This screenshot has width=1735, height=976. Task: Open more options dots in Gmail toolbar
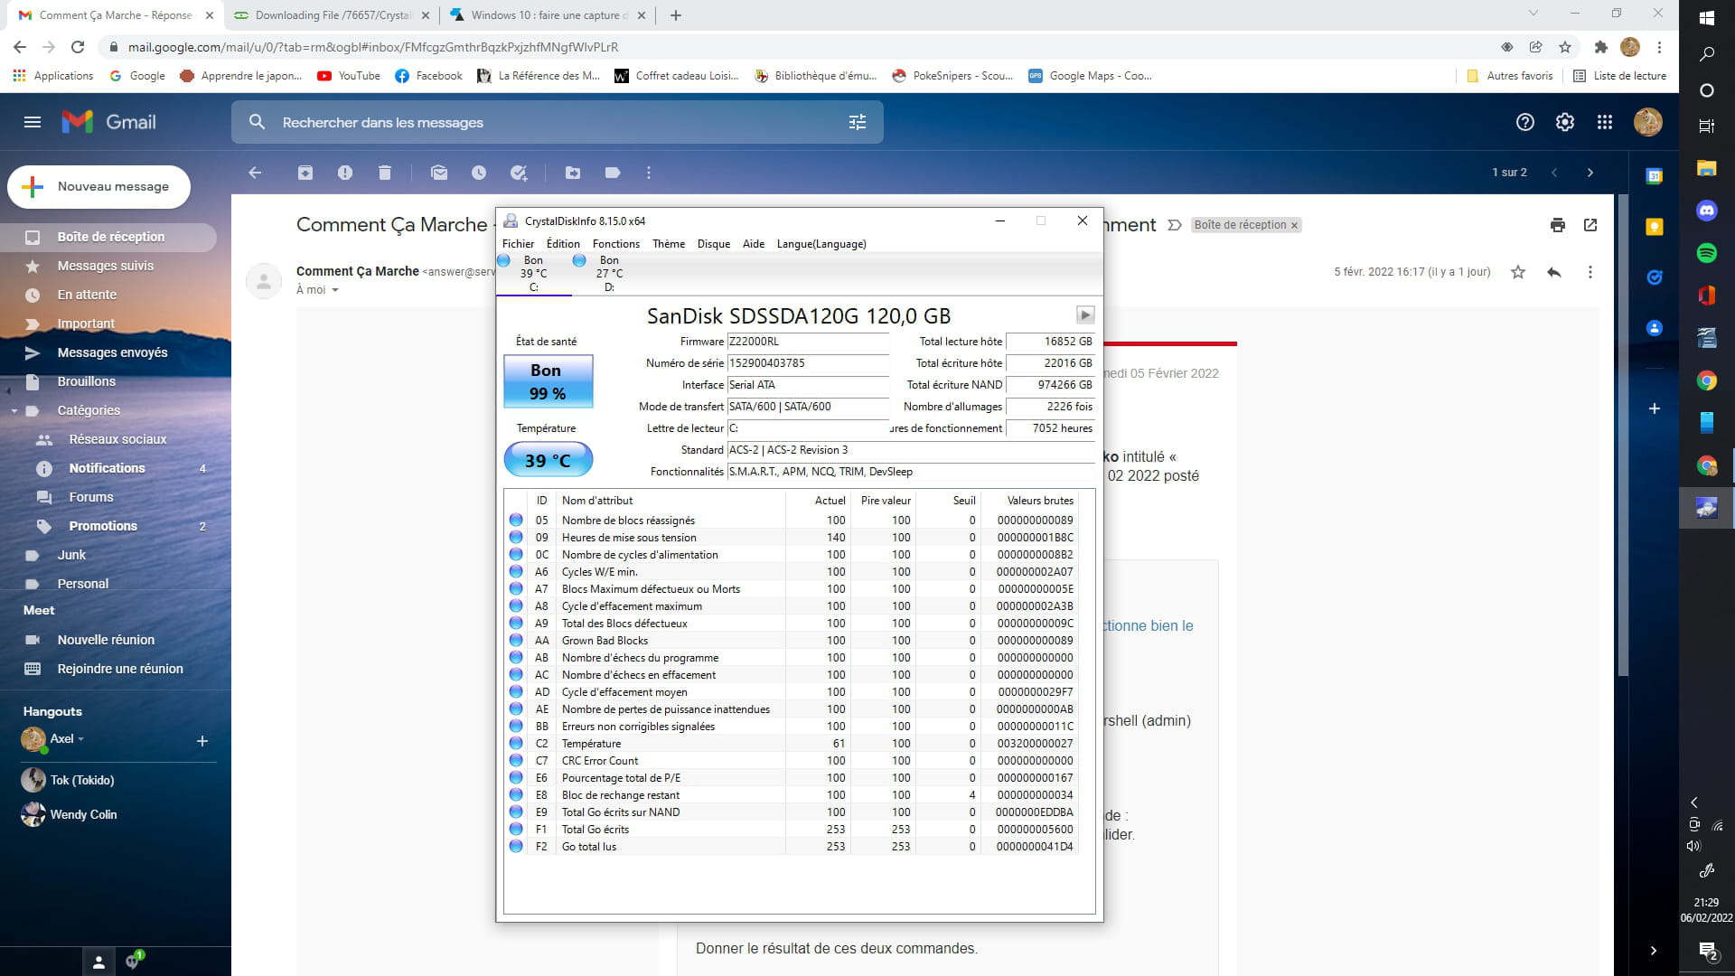[x=649, y=173]
